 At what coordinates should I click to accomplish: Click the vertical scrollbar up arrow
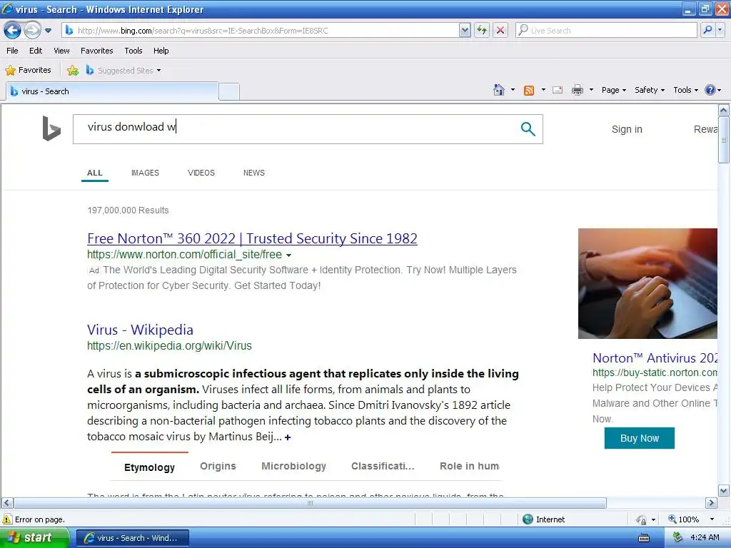click(x=724, y=111)
